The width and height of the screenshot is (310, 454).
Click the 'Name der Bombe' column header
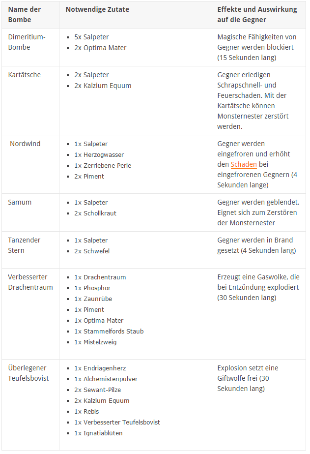[x=25, y=14]
